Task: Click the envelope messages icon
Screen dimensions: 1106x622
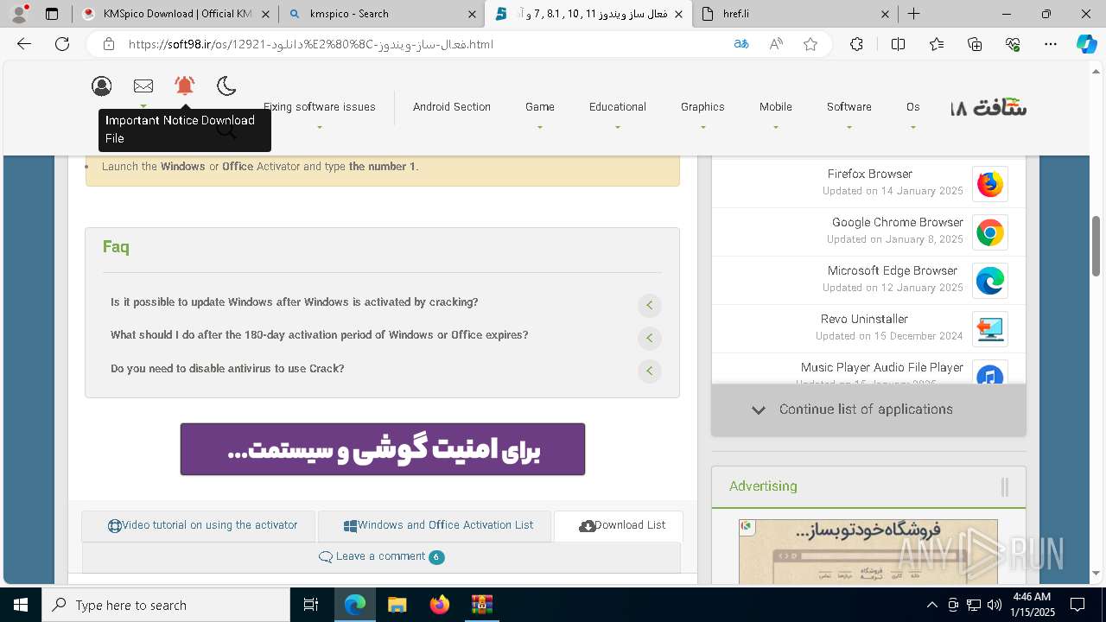Action: [143, 86]
